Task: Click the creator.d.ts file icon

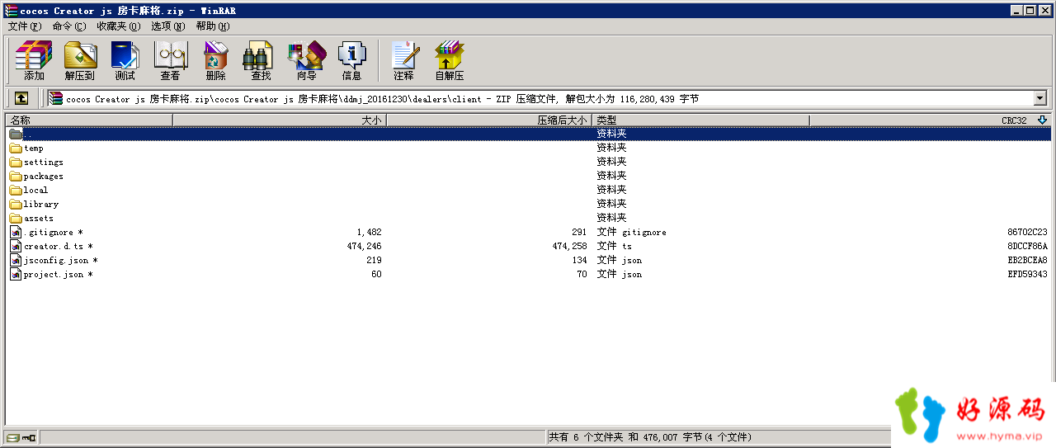Action: tap(16, 247)
